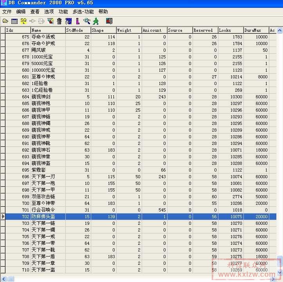Select the name cell 天下第一刃
This screenshot has height=282, width=283.
[48, 177]
